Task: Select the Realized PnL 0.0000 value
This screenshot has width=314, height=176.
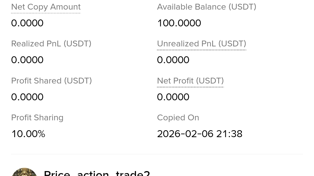Action: tap(27, 60)
